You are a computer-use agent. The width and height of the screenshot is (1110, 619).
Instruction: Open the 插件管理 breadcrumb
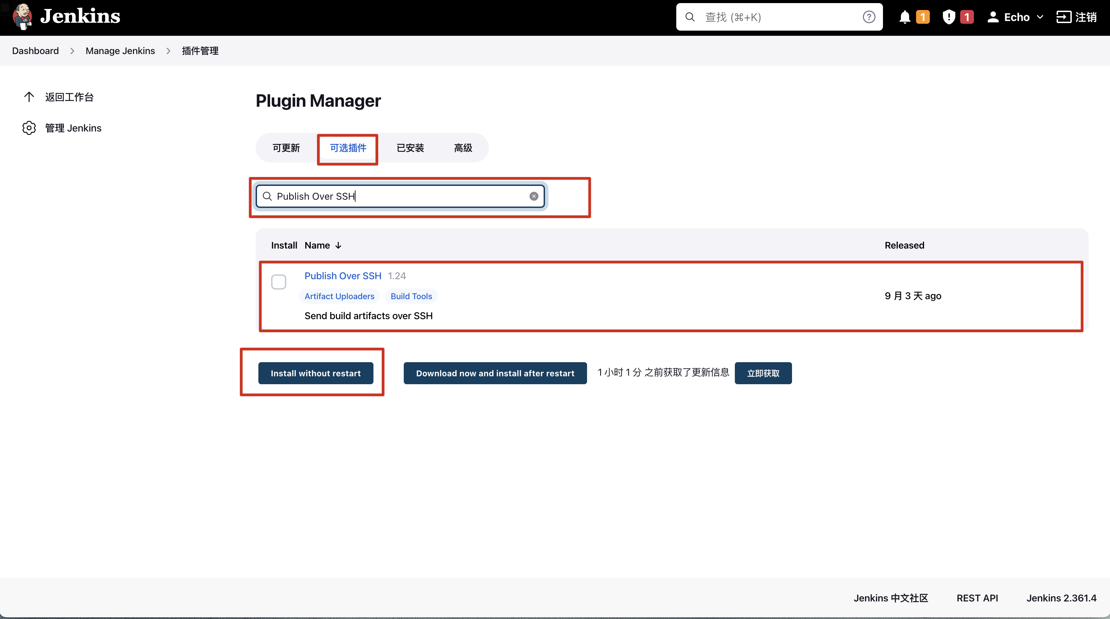[200, 51]
